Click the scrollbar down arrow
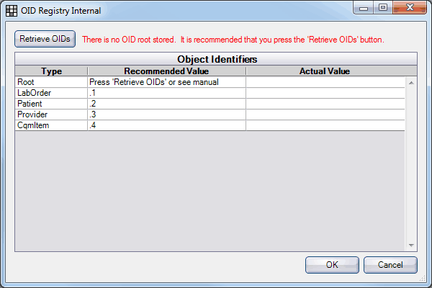Image resolution: width=432 pixels, height=288 pixels. (413, 246)
